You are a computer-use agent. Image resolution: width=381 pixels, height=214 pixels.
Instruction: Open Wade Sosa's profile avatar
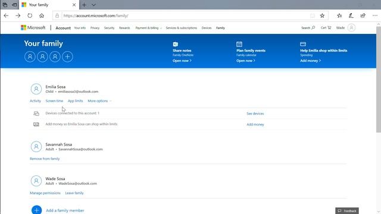[x=36, y=181]
